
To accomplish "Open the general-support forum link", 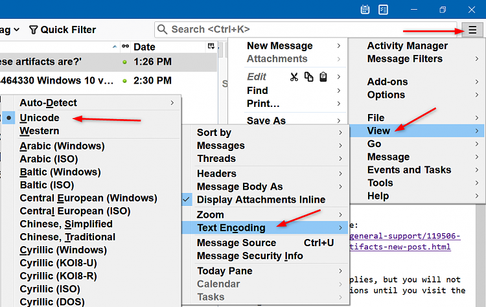I will pos(413,238).
